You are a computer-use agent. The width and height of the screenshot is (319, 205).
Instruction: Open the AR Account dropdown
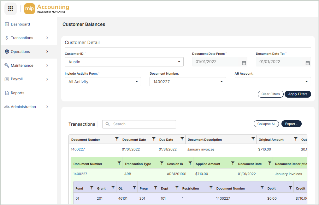(x=273, y=82)
